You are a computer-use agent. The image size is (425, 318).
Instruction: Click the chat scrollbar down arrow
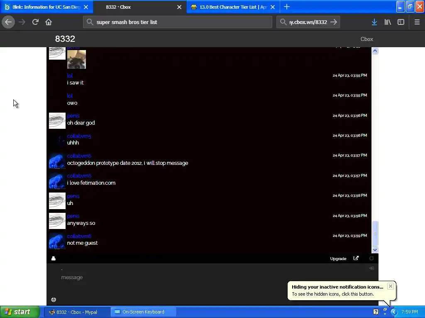[375, 250]
